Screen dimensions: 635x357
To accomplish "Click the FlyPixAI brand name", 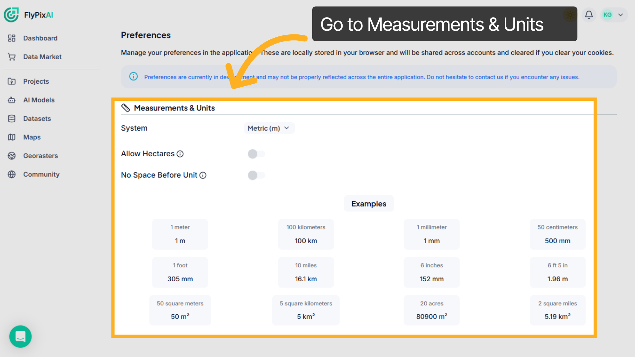I will click(38, 15).
